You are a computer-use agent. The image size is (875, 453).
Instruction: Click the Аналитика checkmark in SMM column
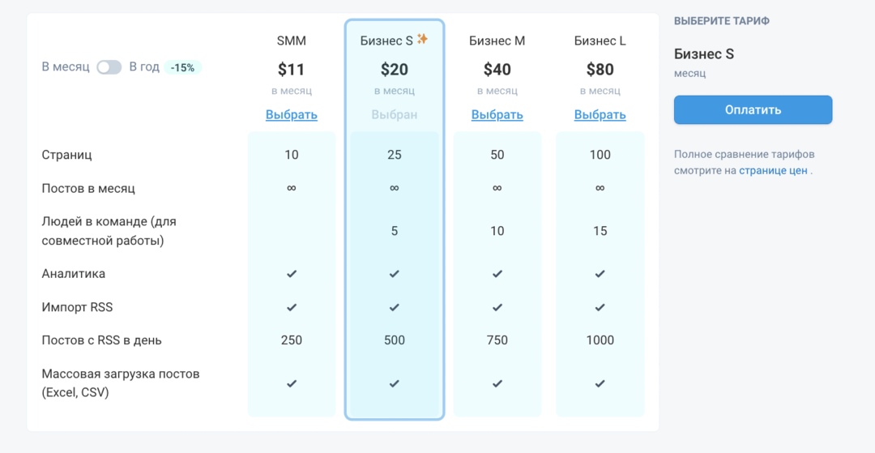pos(292,274)
